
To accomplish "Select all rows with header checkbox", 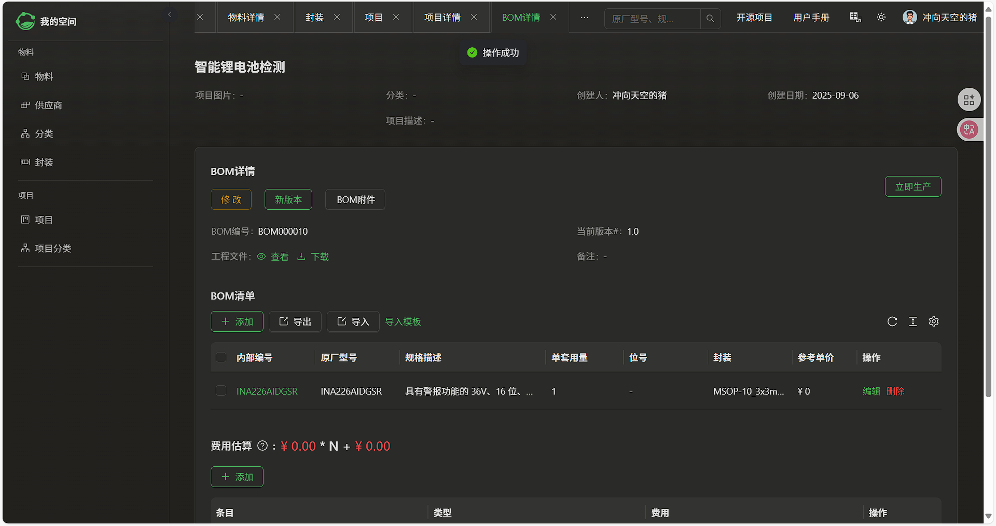I will (221, 357).
